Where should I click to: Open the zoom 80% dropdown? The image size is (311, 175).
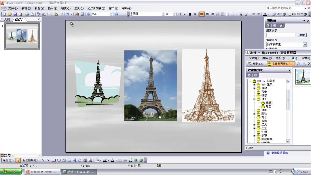(111, 14)
